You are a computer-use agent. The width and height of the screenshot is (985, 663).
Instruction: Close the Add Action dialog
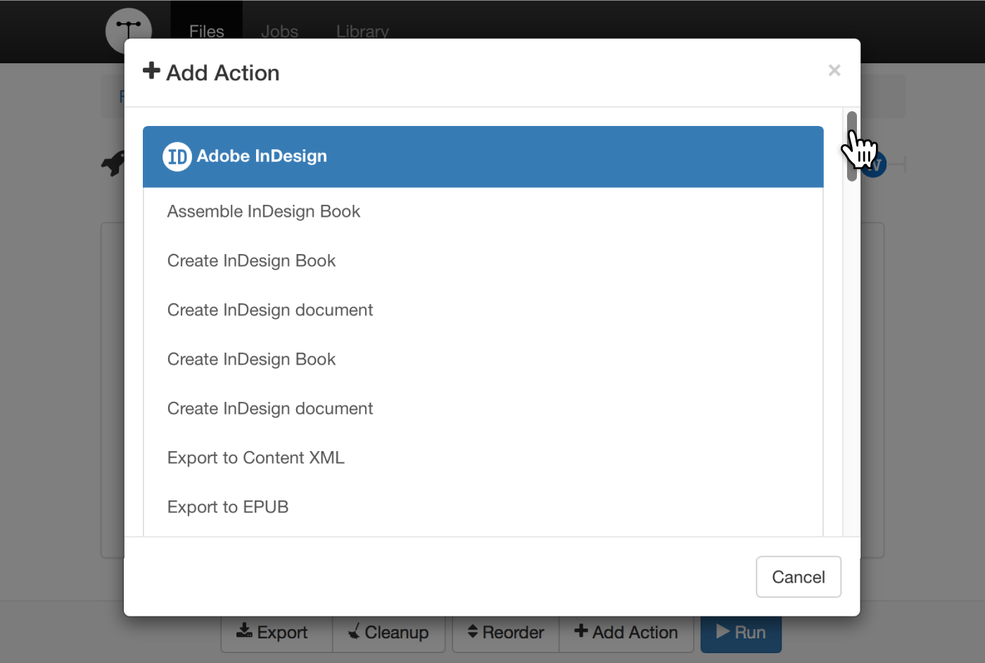834,70
